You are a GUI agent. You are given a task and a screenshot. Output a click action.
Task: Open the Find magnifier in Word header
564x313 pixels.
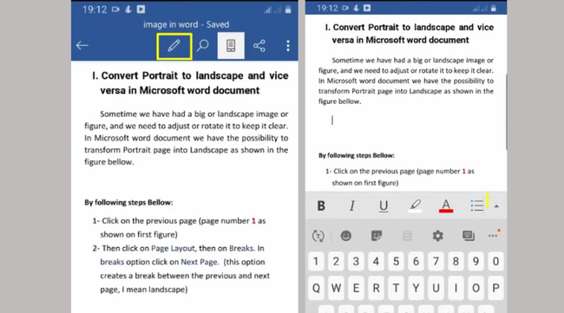[x=202, y=46]
